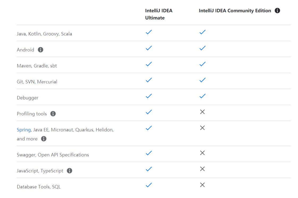Click the info icon next to Android
This screenshot has width=298, height=198.
[x=40, y=50]
